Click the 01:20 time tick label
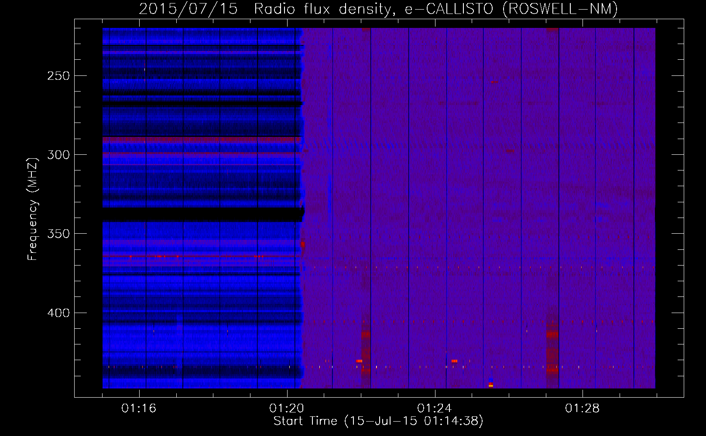The height and width of the screenshot is (436, 706). pos(287,408)
